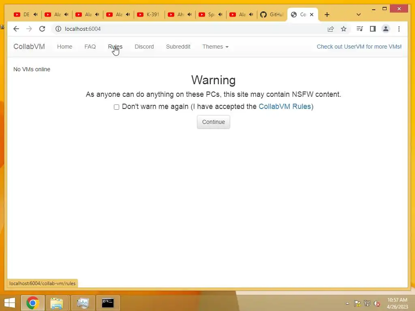Expand the tab search chevron
Image resolution: width=415 pixels, height=311 pixels.
click(359, 15)
